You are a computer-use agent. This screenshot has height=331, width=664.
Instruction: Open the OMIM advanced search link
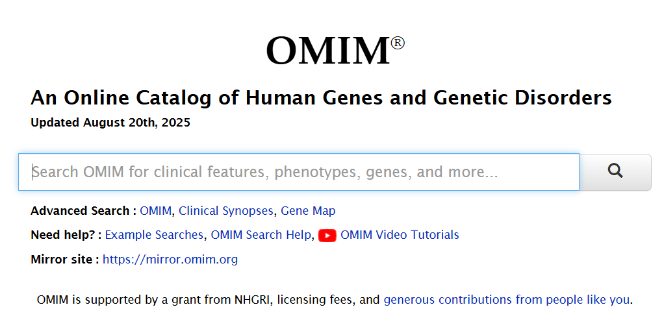point(155,211)
